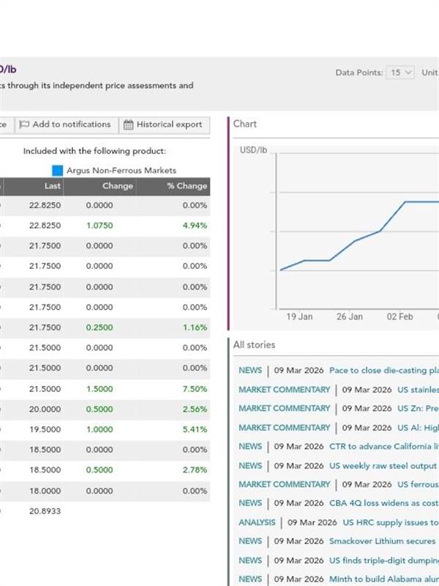Click the Last value 18.0000
Viewport: 439px width, 586px height.
[x=45, y=491]
